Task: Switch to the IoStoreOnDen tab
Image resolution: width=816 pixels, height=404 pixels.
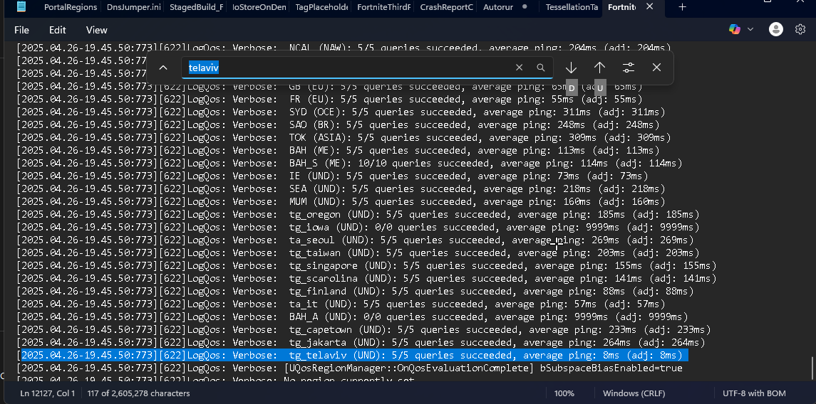Action: click(x=259, y=7)
